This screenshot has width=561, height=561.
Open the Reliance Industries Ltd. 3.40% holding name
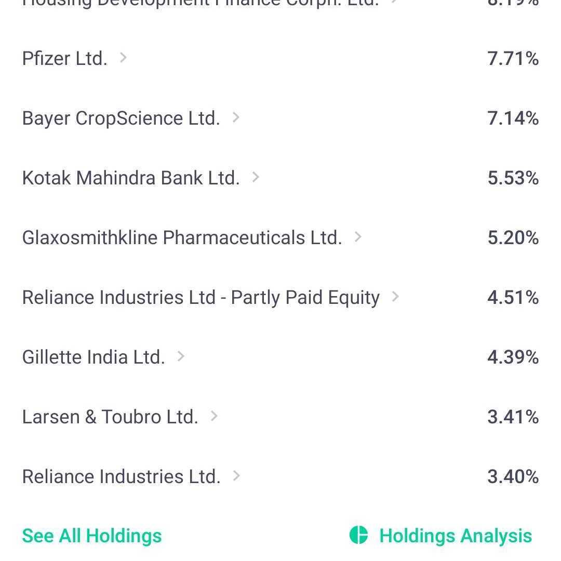(121, 476)
